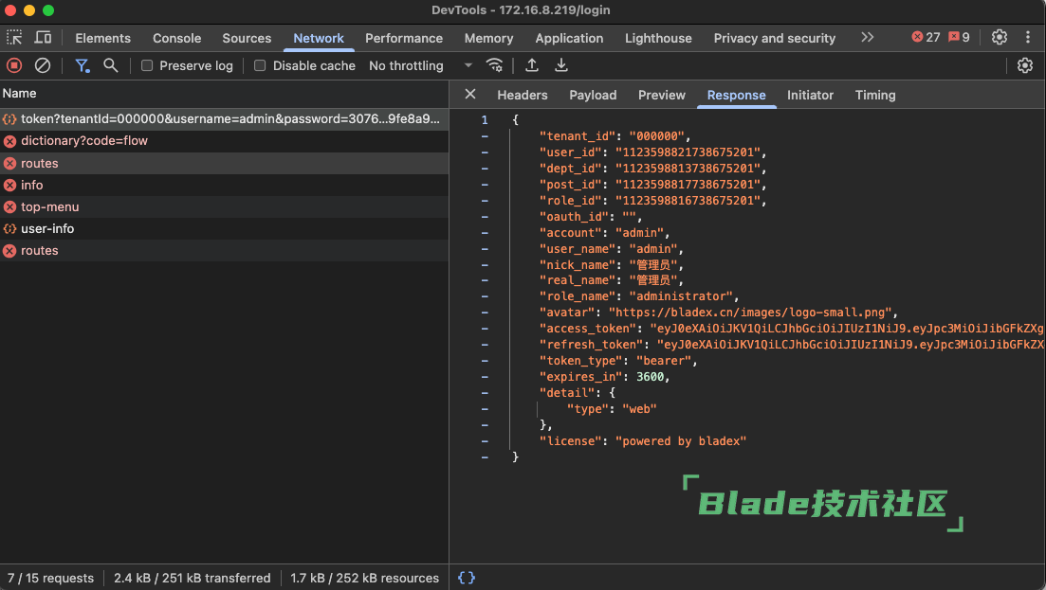This screenshot has height=590, width=1046.
Task: Open Privacy and security panel
Action: [x=775, y=38]
